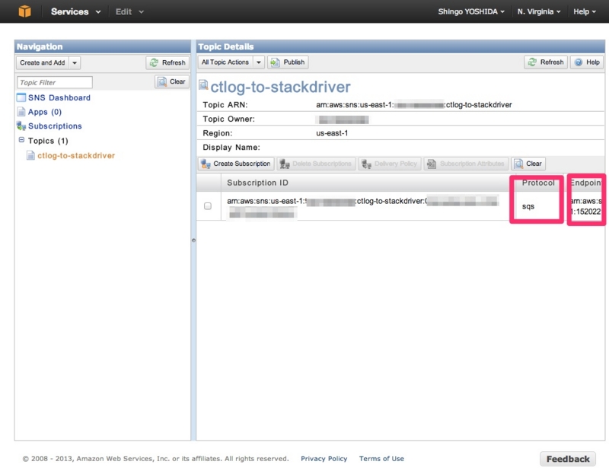The image size is (609, 468).
Task: Click Clear beside the Topic Filter
Action: click(x=172, y=81)
